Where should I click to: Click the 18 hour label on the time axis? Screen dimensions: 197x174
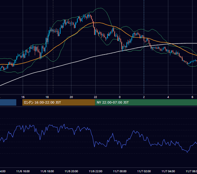(47, 97)
